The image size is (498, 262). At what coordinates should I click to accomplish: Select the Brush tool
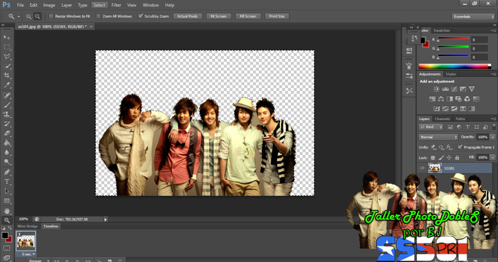point(7,105)
